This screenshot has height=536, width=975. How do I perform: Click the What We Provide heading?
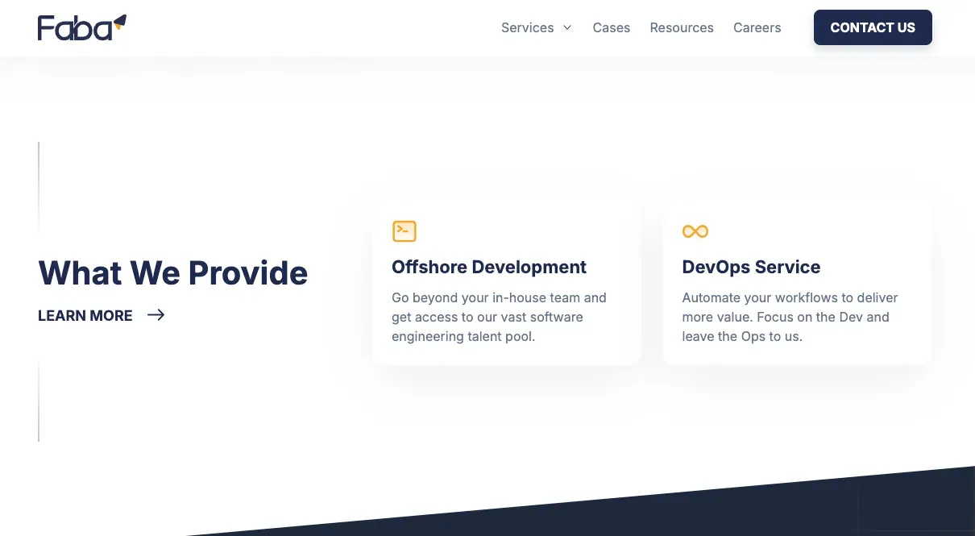coord(173,272)
